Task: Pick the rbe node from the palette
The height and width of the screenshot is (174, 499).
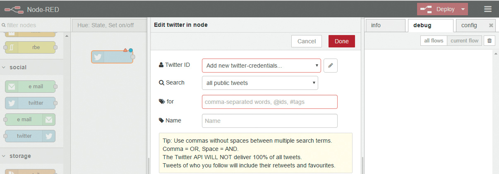Action: point(30,47)
